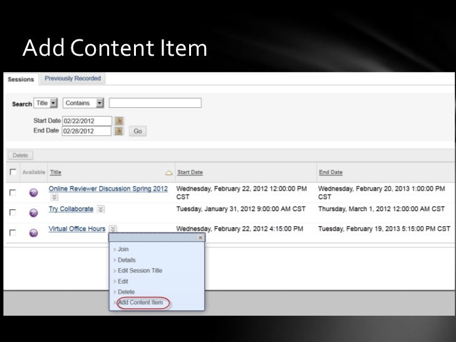
Task: Click the End Date field 02/28/2012
Action: click(x=86, y=131)
